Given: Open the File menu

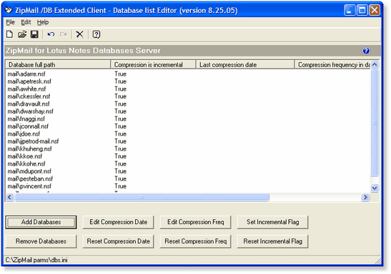Looking at the screenshot, I should click(x=10, y=22).
